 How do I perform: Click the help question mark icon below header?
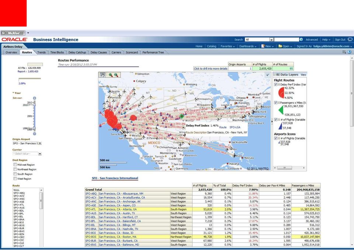(x=349, y=52)
